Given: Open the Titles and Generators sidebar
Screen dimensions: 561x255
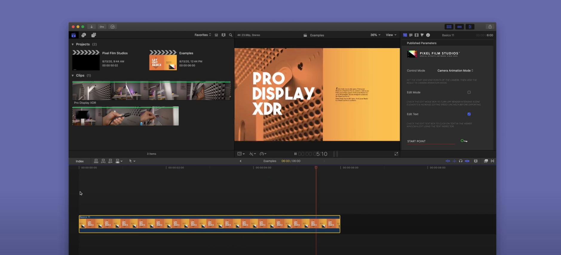Looking at the screenshot, I should coord(93,35).
